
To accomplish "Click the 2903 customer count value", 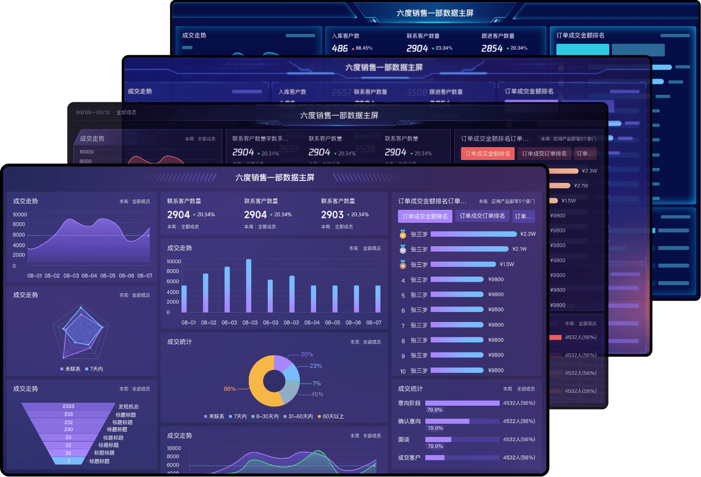I will point(332,215).
